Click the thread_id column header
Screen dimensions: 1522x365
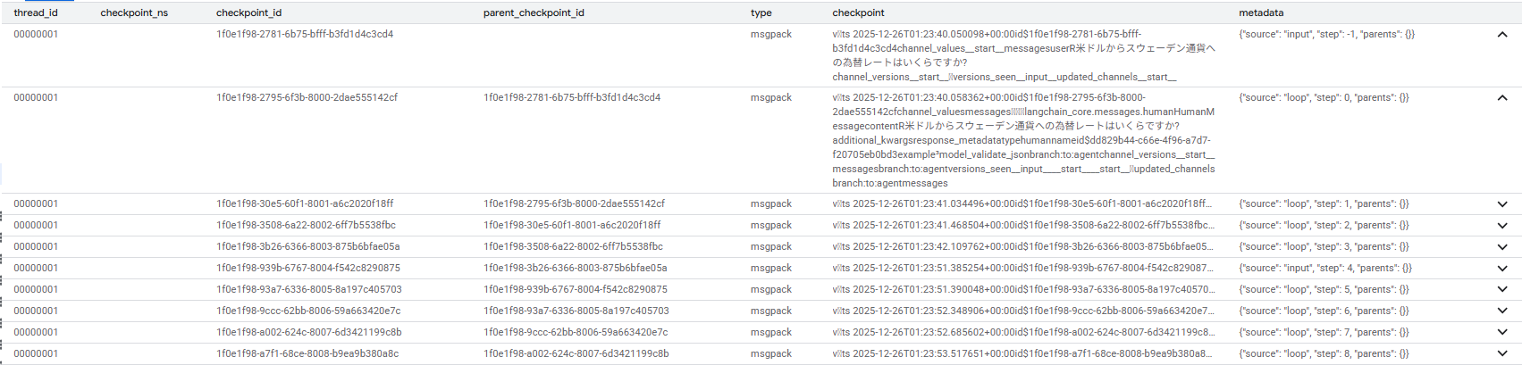pos(36,12)
